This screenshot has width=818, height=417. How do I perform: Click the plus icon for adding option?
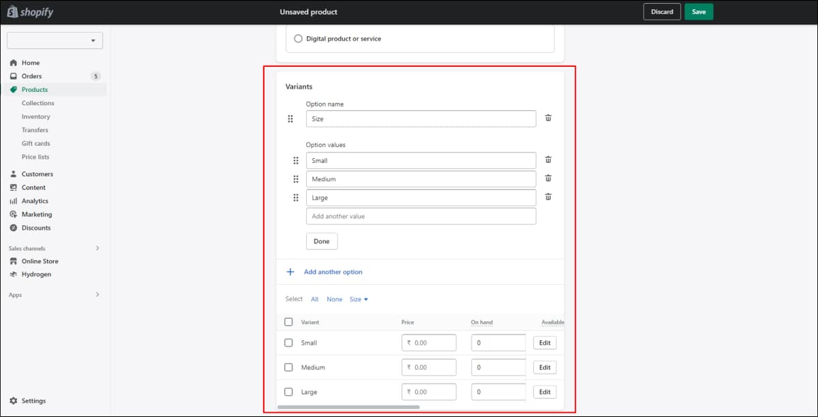tap(290, 272)
